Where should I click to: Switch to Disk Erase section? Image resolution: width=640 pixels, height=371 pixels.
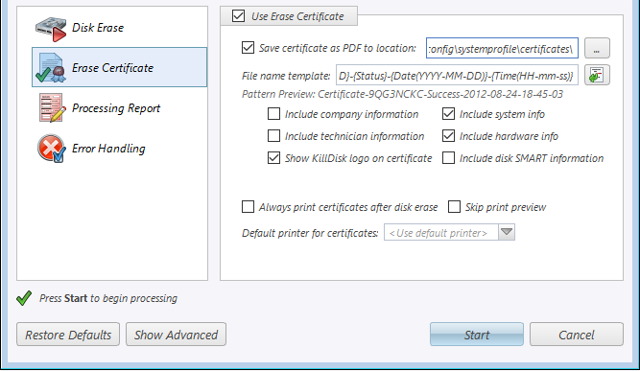coord(98,28)
